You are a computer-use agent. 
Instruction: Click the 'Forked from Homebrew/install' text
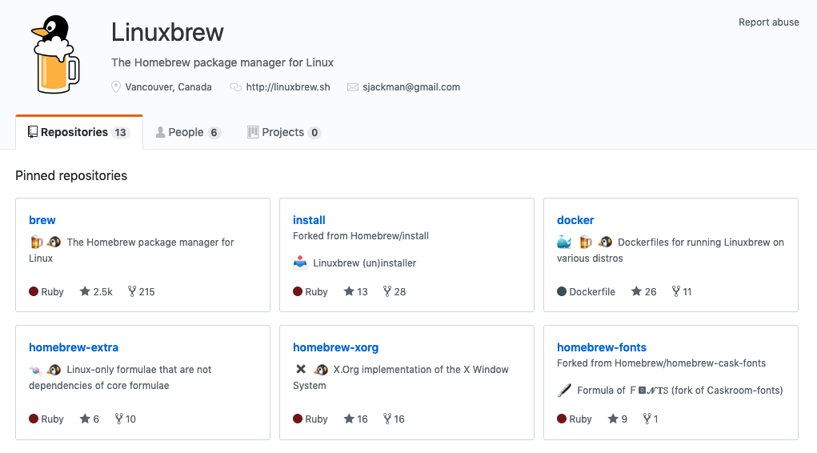[x=361, y=235]
